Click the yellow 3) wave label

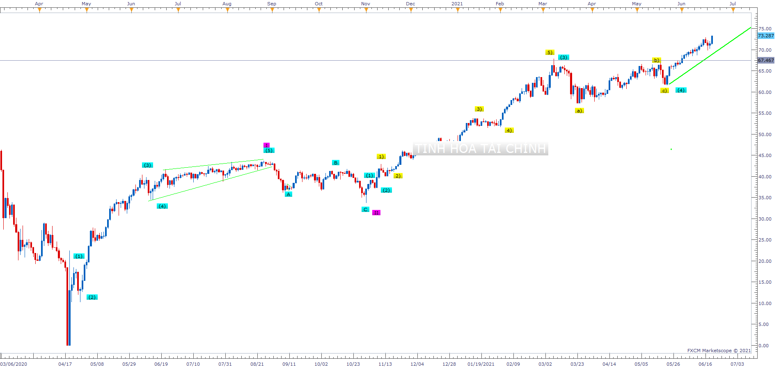[x=479, y=109]
